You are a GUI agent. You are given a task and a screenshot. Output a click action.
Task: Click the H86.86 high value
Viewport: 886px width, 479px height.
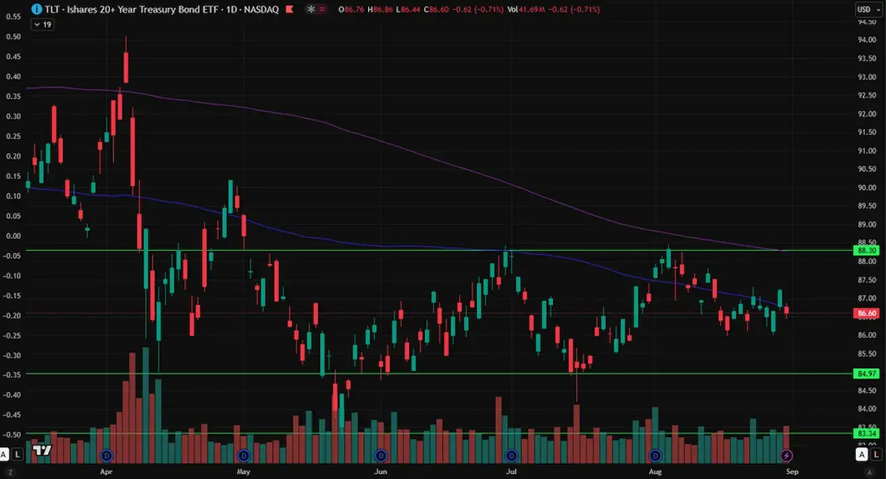point(381,9)
